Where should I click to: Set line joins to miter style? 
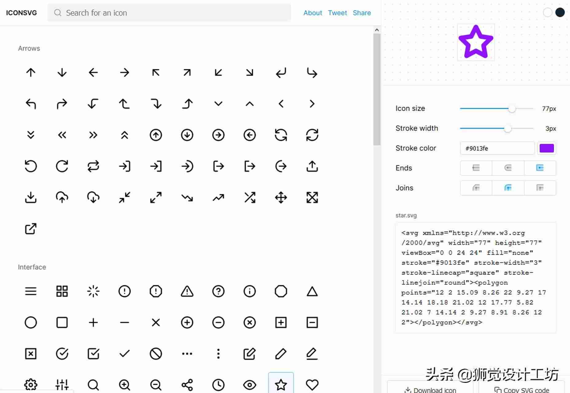pos(540,188)
